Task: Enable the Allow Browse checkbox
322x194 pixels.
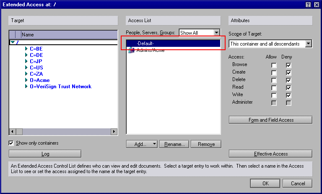Action: 274,65
